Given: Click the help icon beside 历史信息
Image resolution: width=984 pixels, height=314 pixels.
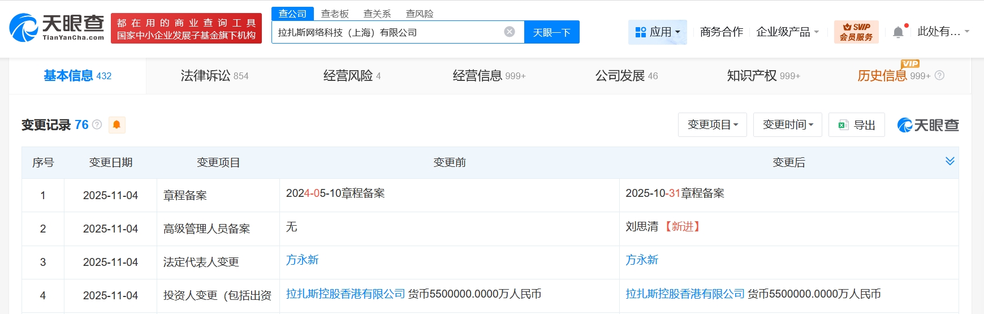Looking at the screenshot, I should (939, 75).
